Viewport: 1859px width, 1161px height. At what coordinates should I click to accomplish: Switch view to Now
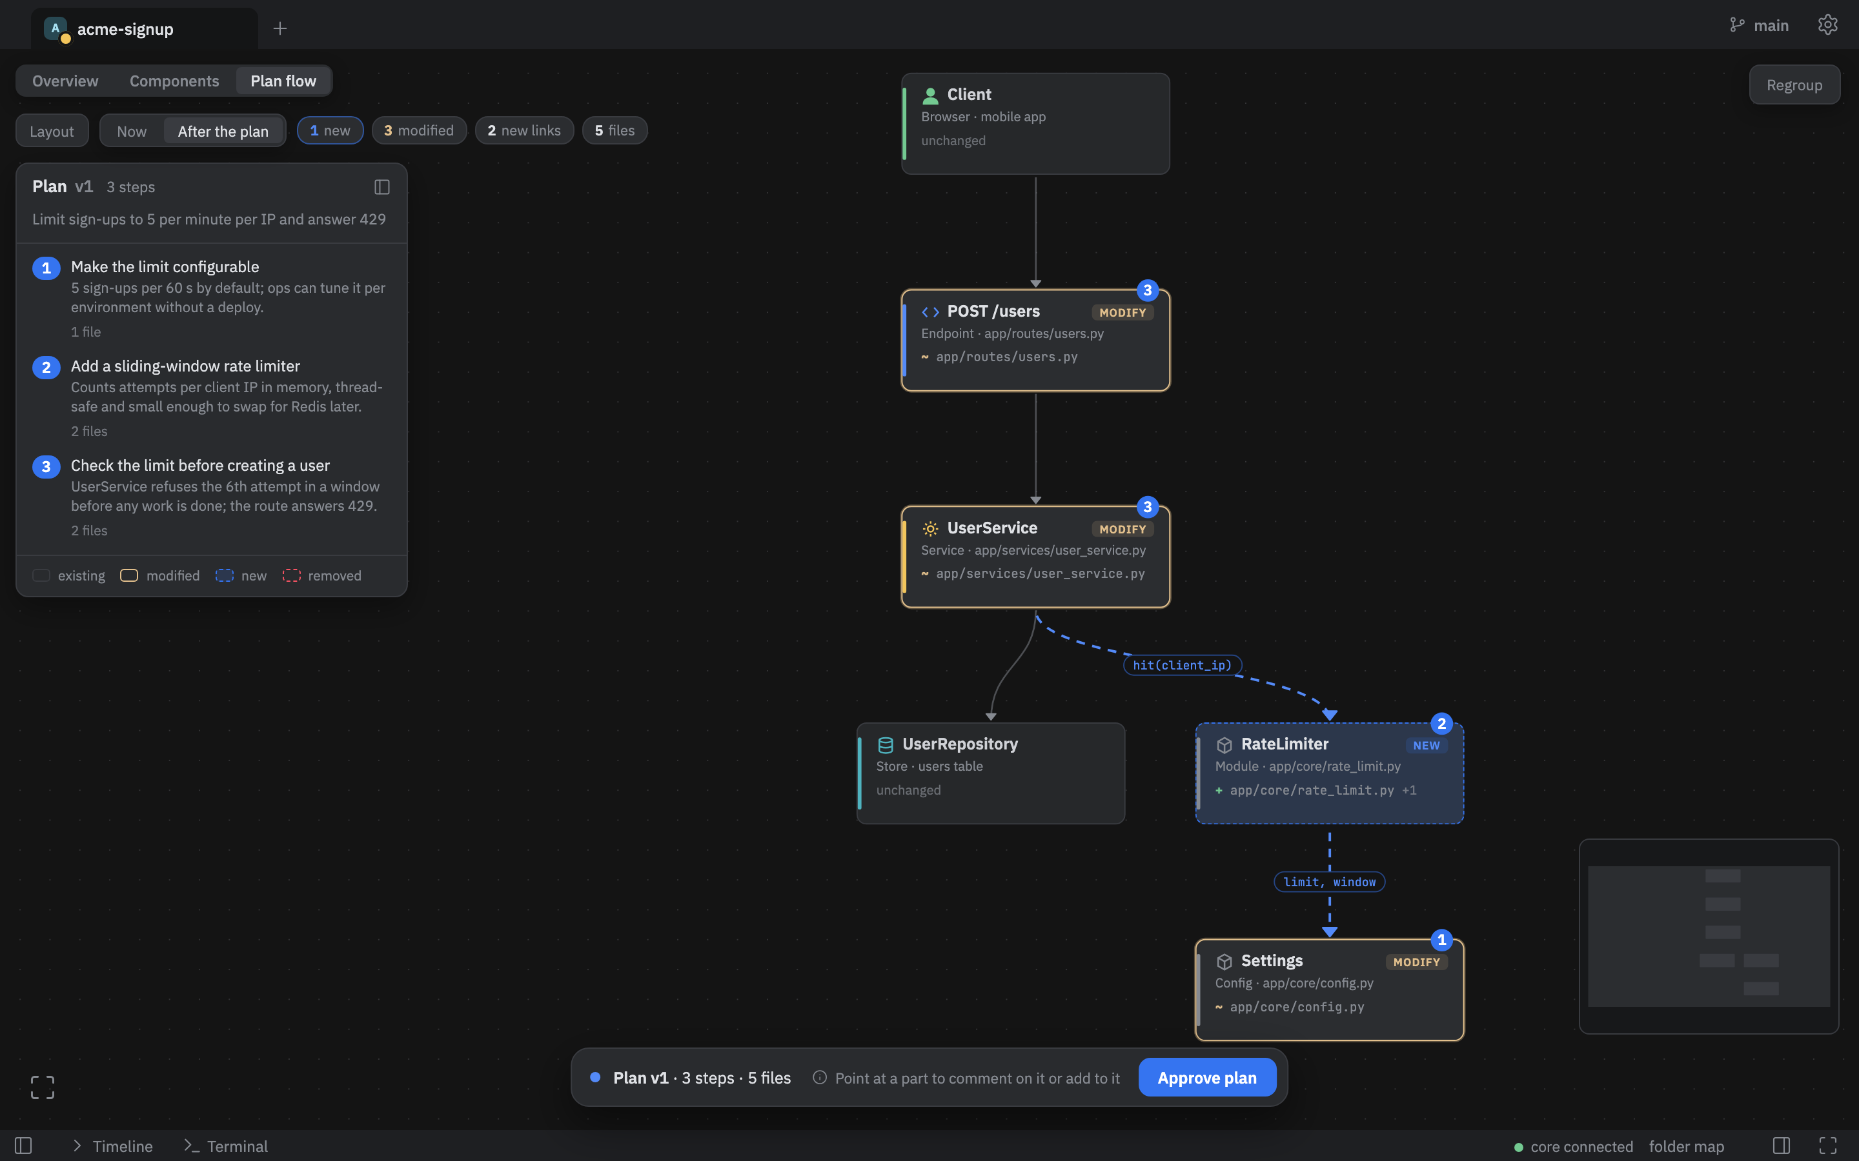pos(132,132)
